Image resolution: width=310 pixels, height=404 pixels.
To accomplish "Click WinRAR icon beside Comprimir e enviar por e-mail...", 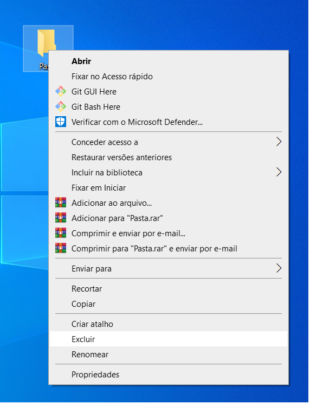I will [x=61, y=233].
